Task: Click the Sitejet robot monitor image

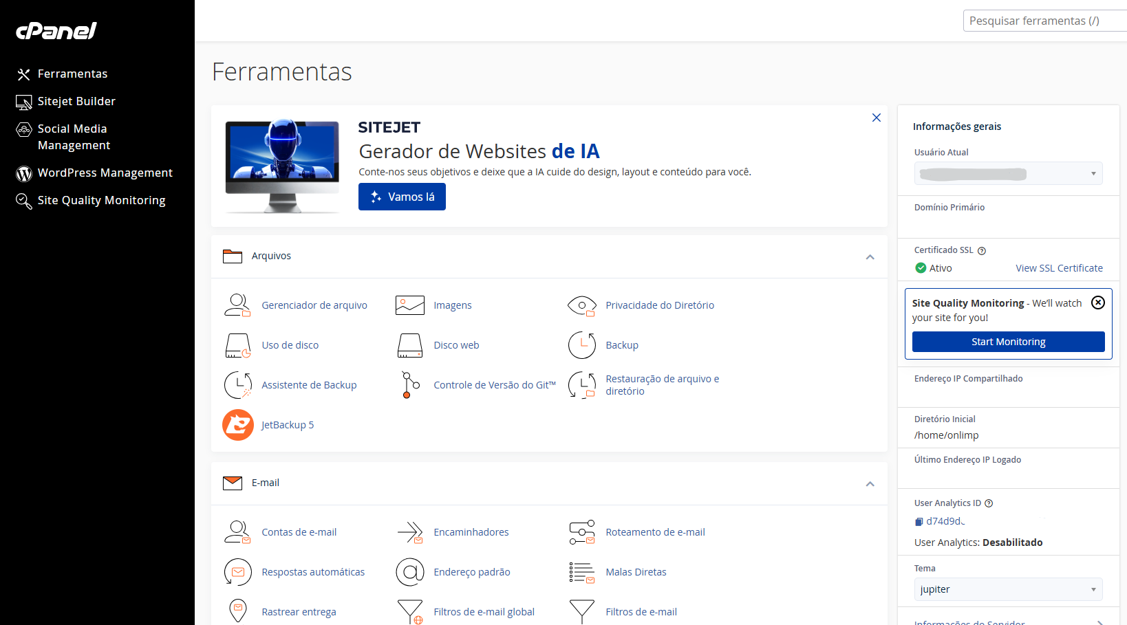Action: 282,166
